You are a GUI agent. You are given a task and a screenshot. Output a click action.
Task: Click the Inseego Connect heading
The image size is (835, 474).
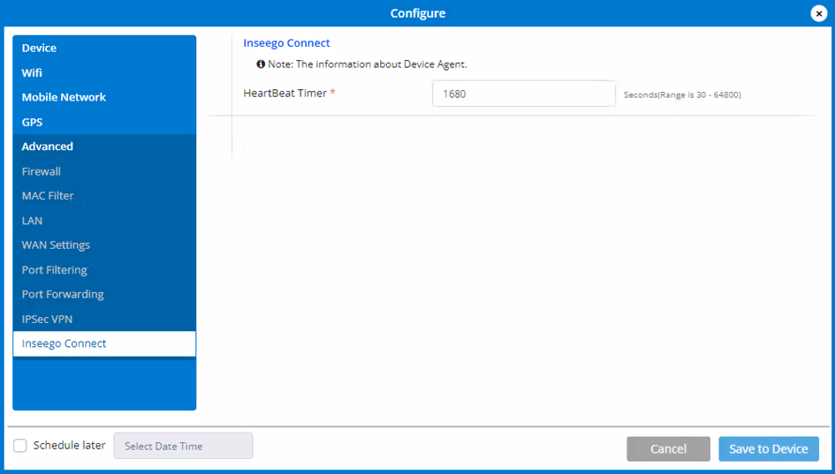(x=286, y=43)
